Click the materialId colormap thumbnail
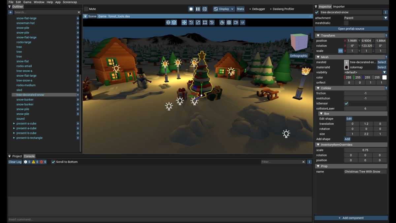Screen dimensions: 396x223 (346, 67)
